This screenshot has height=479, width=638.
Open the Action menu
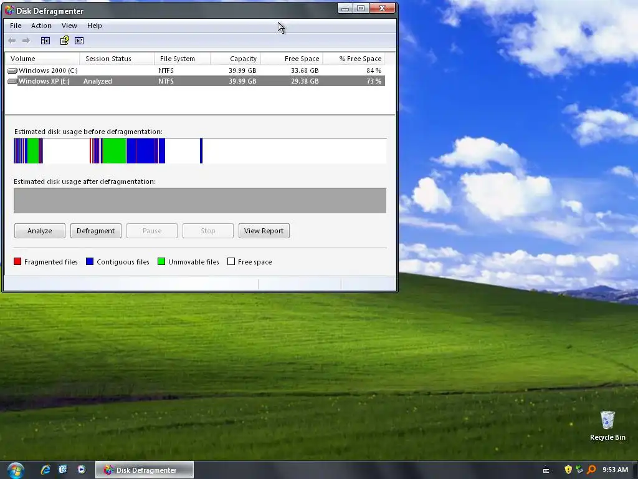[x=41, y=26]
